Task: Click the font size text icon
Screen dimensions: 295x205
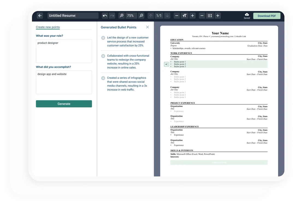Action: (x=185, y=16)
